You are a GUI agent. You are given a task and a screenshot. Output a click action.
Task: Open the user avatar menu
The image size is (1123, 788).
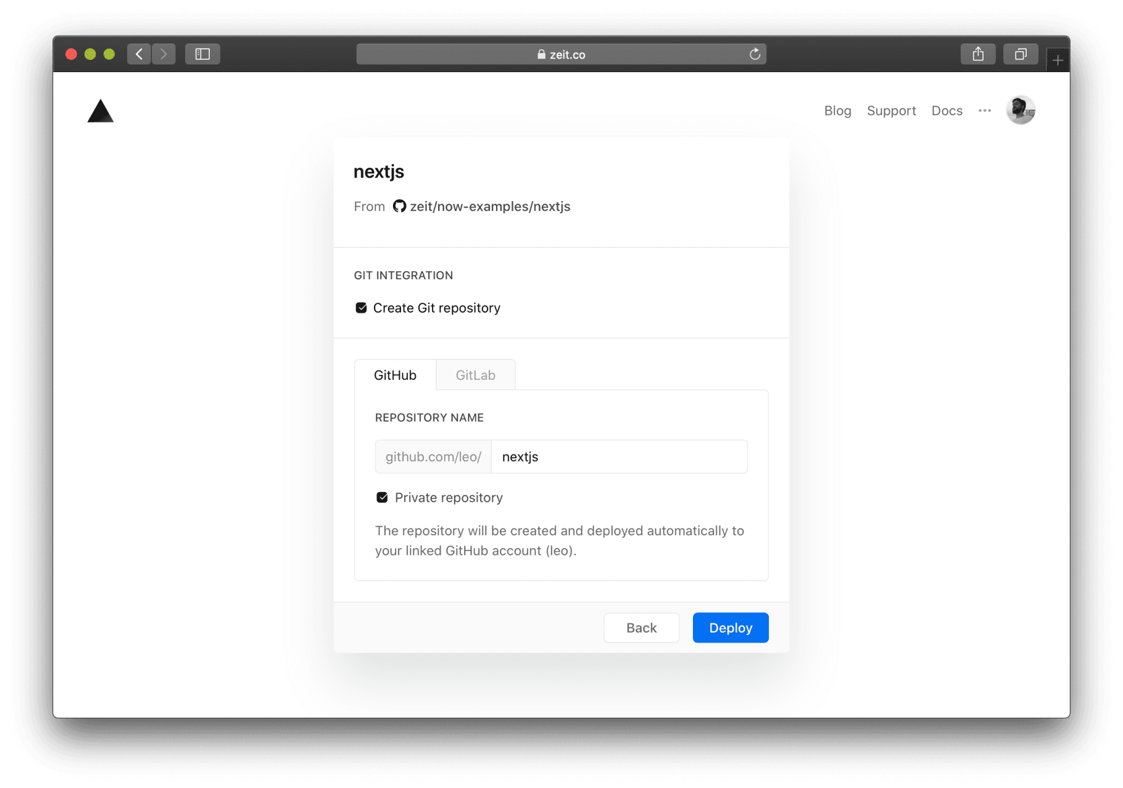[x=1020, y=110]
